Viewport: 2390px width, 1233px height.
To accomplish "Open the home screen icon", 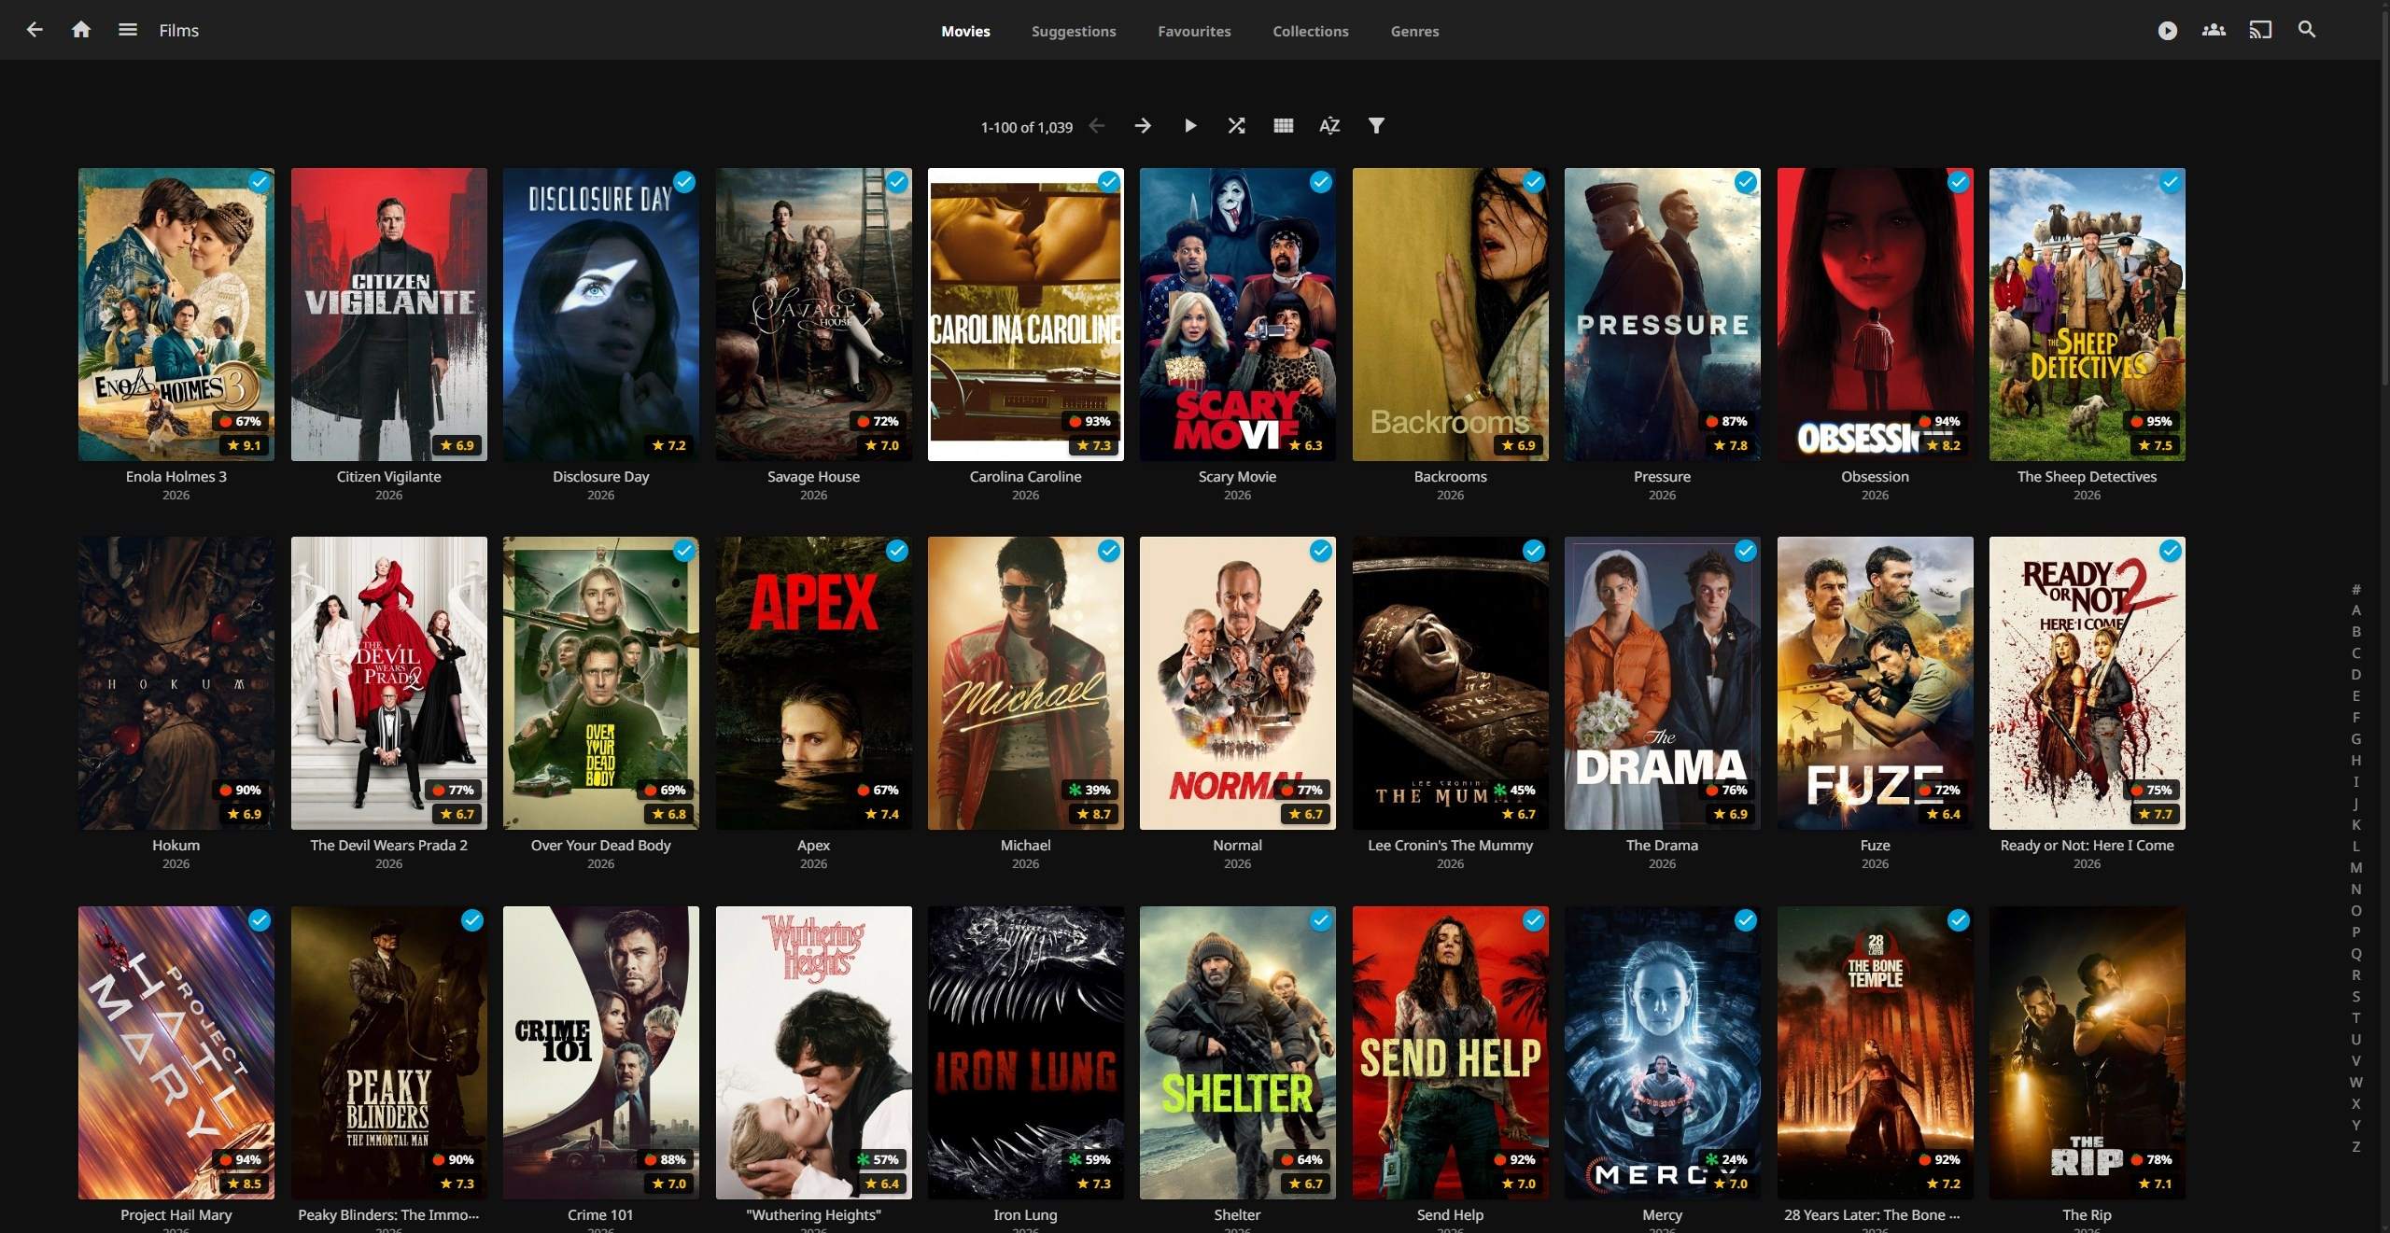I will pyautogui.click(x=81, y=30).
